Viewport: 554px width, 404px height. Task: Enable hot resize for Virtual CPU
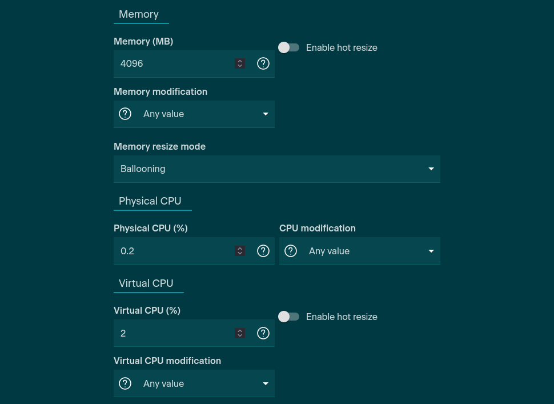(289, 317)
